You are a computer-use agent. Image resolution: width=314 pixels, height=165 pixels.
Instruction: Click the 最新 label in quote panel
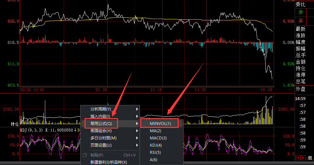[x=301, y=29]
